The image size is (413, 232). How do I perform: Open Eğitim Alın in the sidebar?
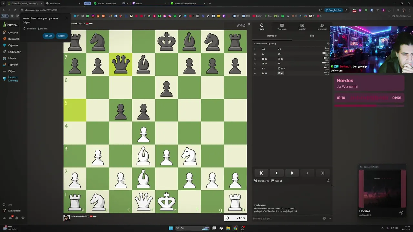coord(12,52)
